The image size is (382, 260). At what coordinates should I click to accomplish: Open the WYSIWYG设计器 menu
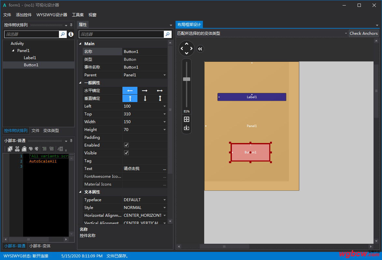click(x=52, y=15)
